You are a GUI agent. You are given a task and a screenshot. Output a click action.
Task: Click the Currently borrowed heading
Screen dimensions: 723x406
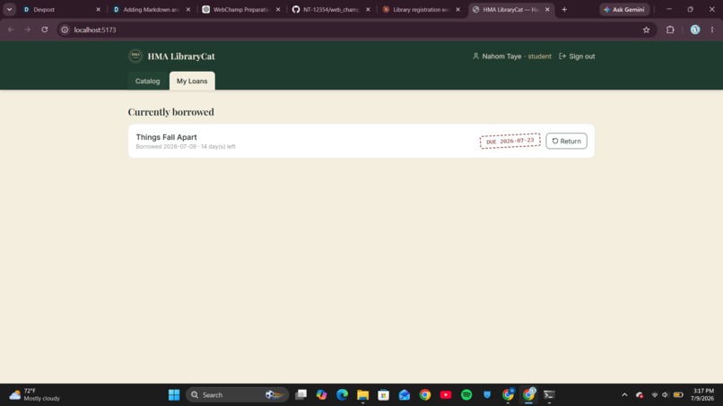tap(171, 112)
